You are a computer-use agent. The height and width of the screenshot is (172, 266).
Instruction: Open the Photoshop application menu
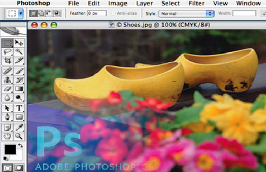33,3
